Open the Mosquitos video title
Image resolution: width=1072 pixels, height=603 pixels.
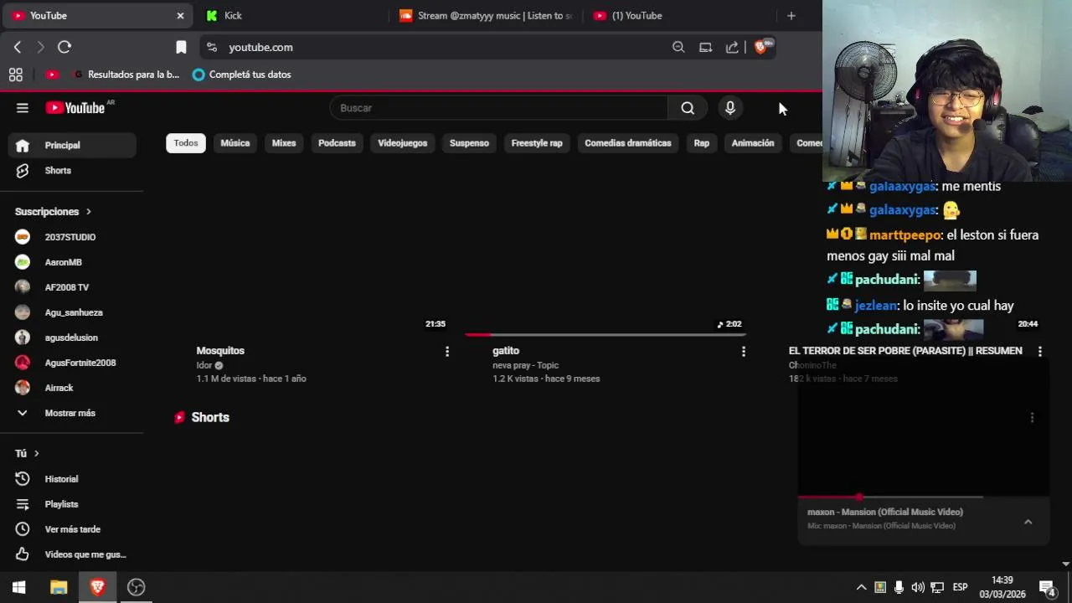[x=220, y=351]
